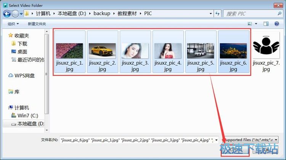The height and width of the screenshot is (160, 286).
Task: Toggle the preview pane icon
Action: pyautogui.click(x=266, y=24)
